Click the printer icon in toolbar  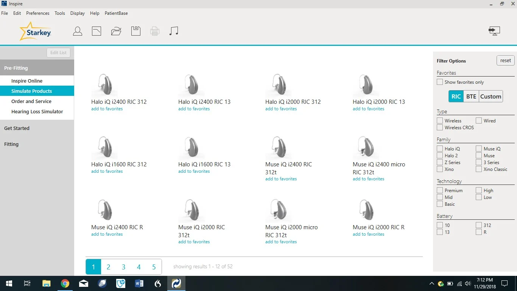(155, 31)
